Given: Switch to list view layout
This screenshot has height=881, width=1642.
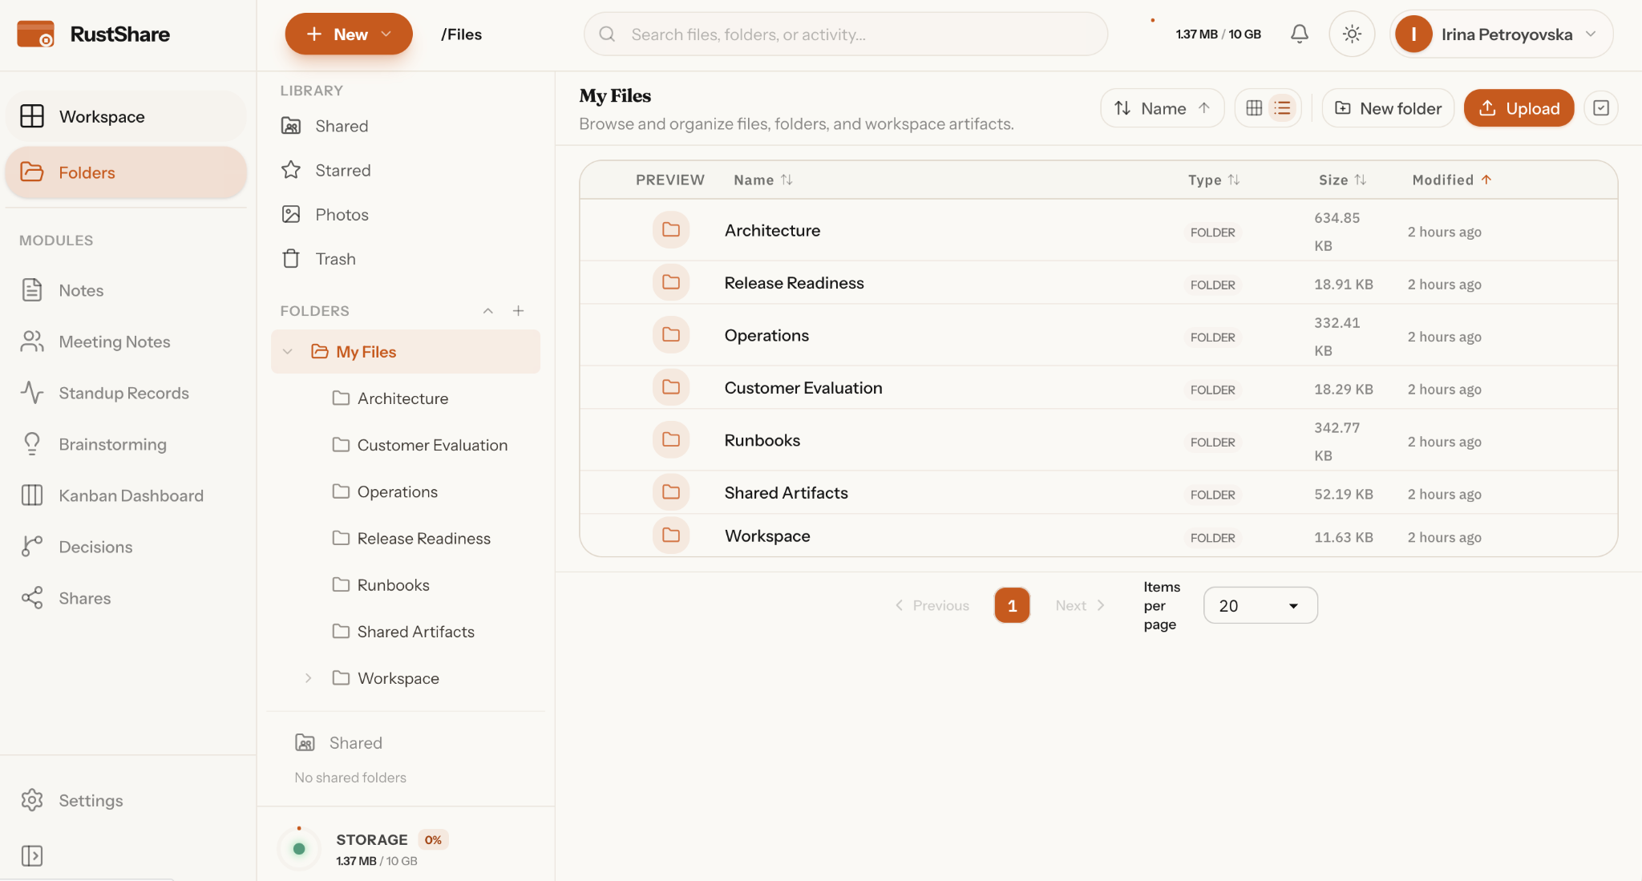Looking at the screenshot, I should click(x=1283, y=108).
